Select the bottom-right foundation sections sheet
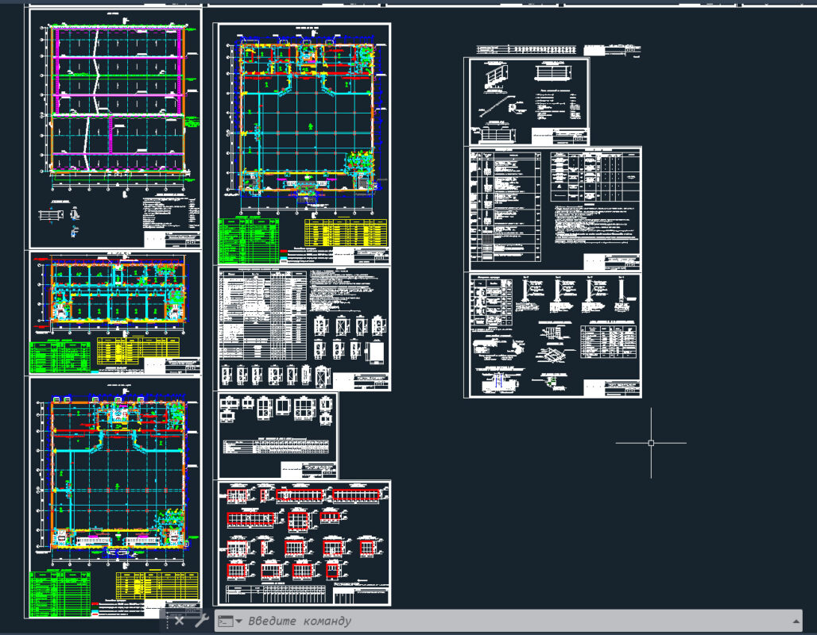Viewport: 817px width, 635px height. coord(555,335)
